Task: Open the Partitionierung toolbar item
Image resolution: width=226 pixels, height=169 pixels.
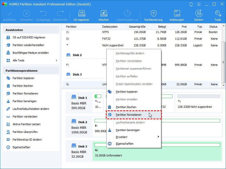Action: pyautogui.click(x=153, y=16)
